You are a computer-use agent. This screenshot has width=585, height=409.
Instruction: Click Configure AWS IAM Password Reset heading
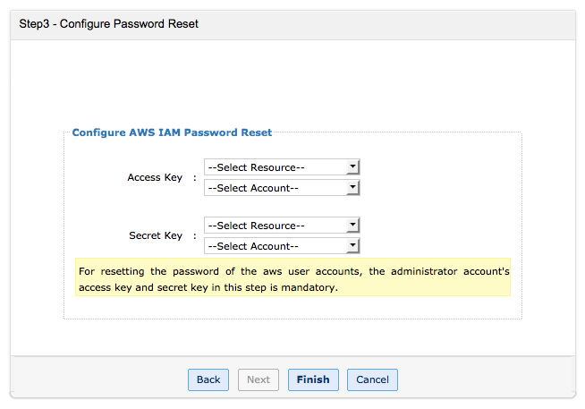coord(172,132)
